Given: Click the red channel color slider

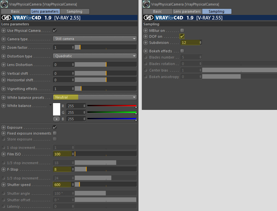Looking at the screenshot, I should pyautogui.click(x=112, y=106).
